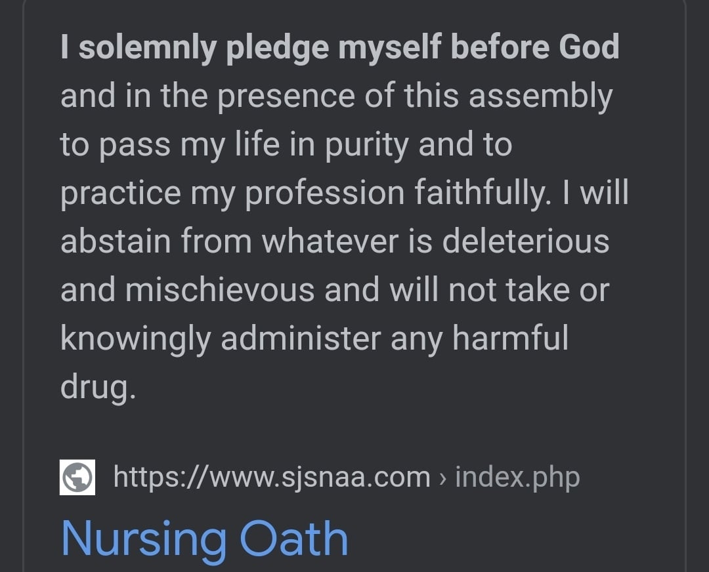Click the bold words 'before God'
The width and height of the screenshot is (709, 572).
click(x=535, y=47)
